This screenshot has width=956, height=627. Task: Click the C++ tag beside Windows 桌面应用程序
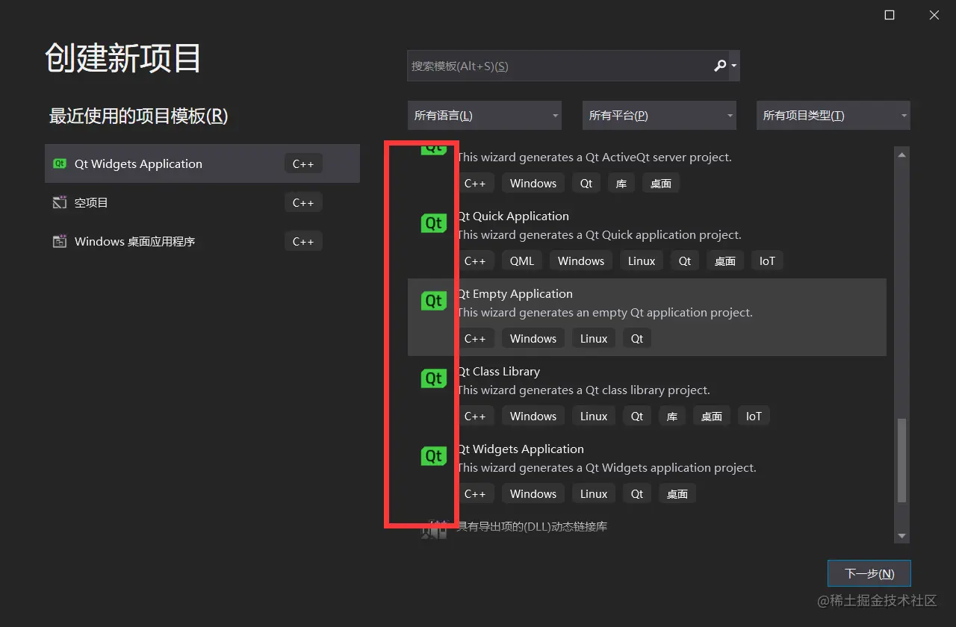point(303,241)
